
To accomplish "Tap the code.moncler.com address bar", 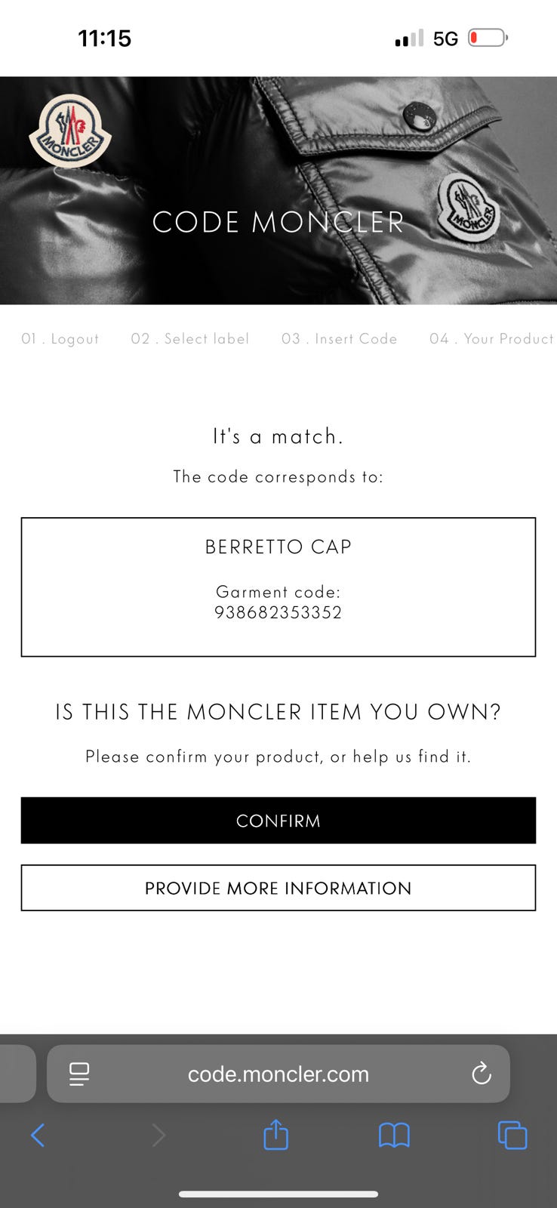I will tap(278, 1073).
